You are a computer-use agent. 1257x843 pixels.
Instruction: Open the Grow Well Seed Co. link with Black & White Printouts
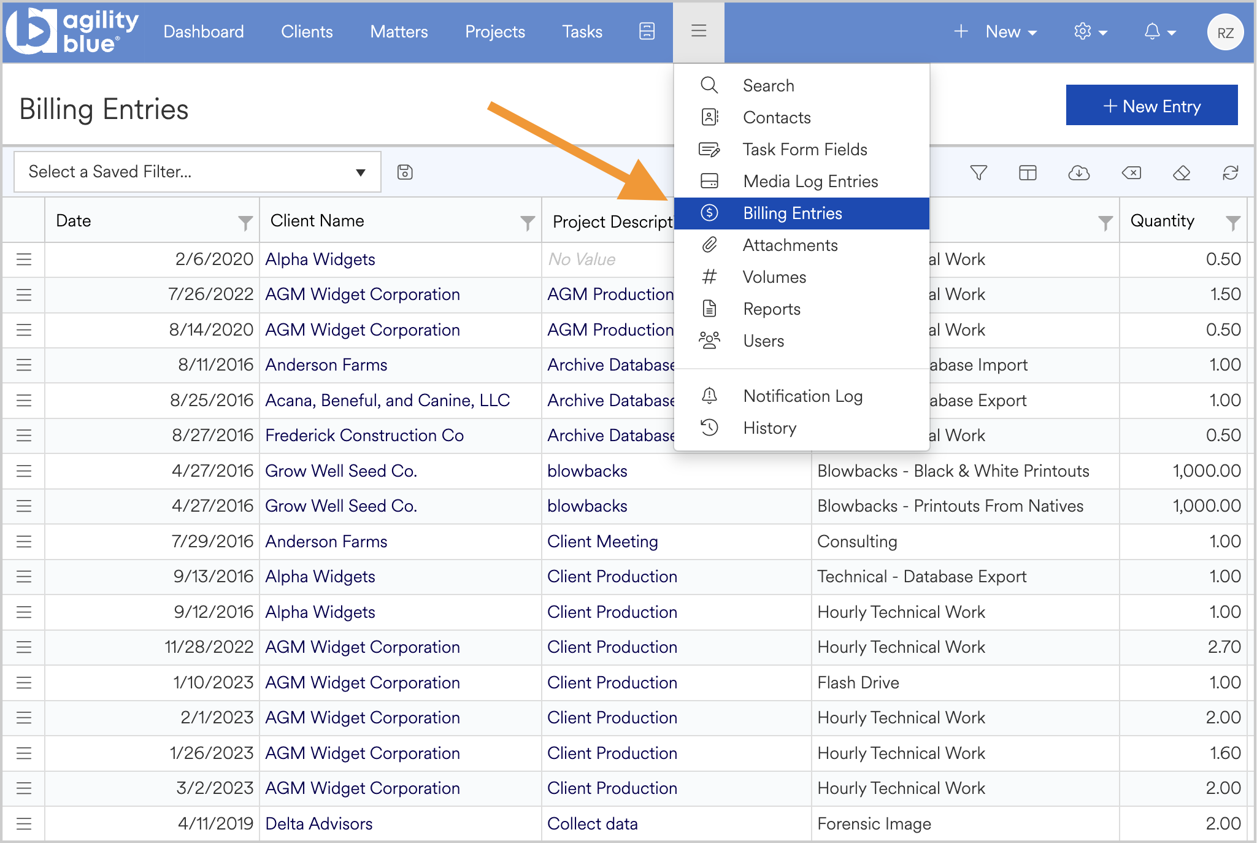[x=341, y=471]
